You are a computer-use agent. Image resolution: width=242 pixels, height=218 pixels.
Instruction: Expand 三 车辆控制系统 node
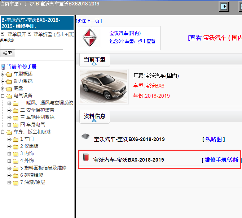[9, 117]
